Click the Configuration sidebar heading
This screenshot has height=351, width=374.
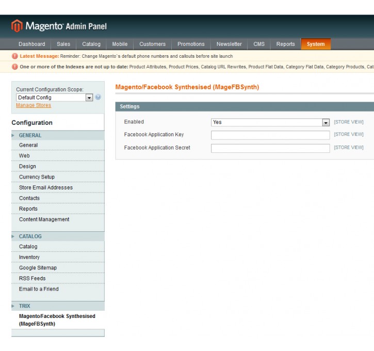(x=32, y=123)
